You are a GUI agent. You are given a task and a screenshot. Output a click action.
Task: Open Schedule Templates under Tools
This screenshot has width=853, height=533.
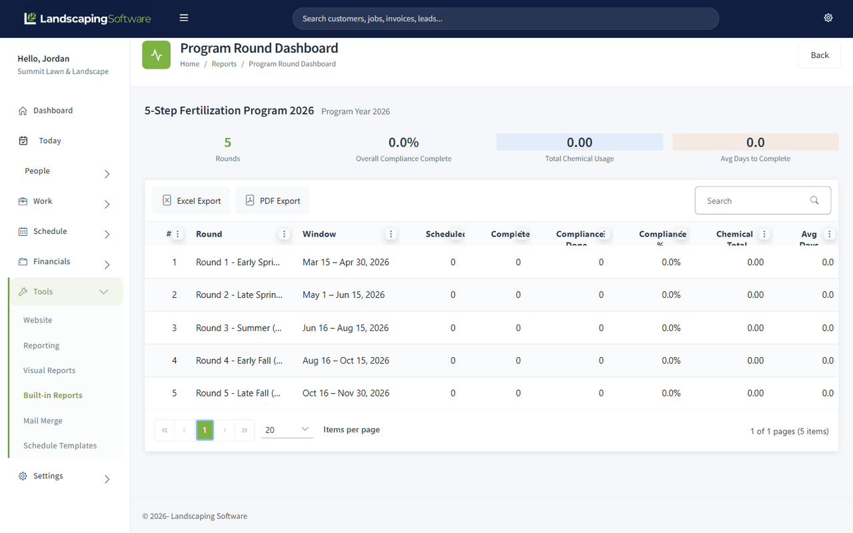60,446
